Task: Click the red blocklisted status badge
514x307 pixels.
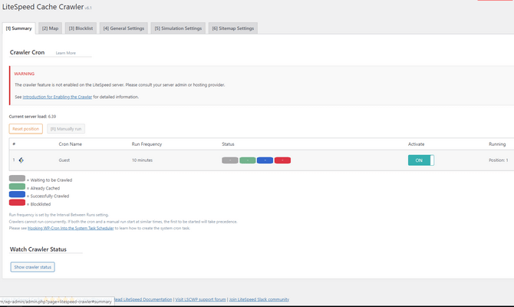Action: pyautogui.click(x=282, y=160)
